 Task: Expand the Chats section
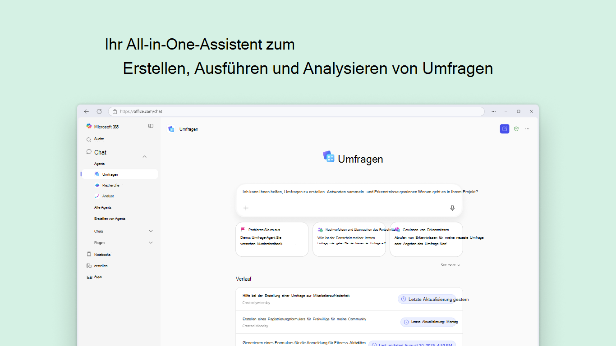[x=151, y=231]
